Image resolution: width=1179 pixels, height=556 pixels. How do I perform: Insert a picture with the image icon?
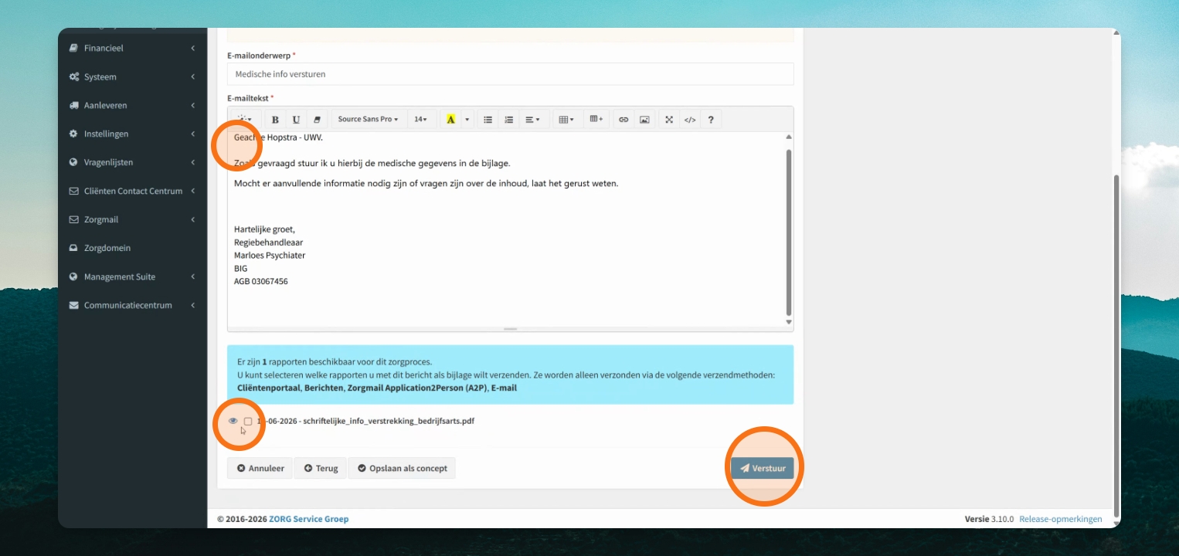point(644,120)
